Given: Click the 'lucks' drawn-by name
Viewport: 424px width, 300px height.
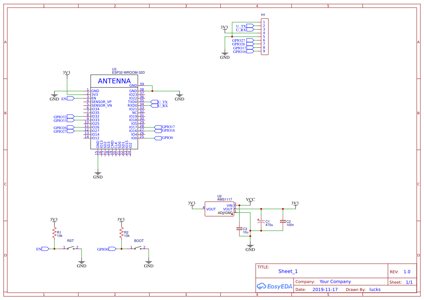Looking at the screenshot, I should point(375,289).
